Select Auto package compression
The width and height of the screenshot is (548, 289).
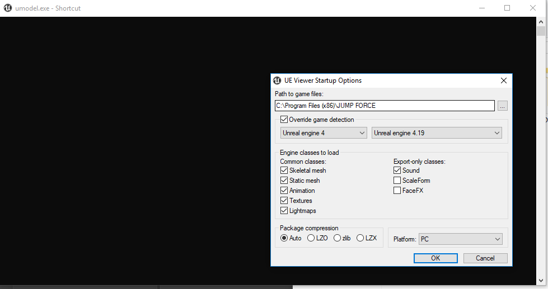(284, 238)
